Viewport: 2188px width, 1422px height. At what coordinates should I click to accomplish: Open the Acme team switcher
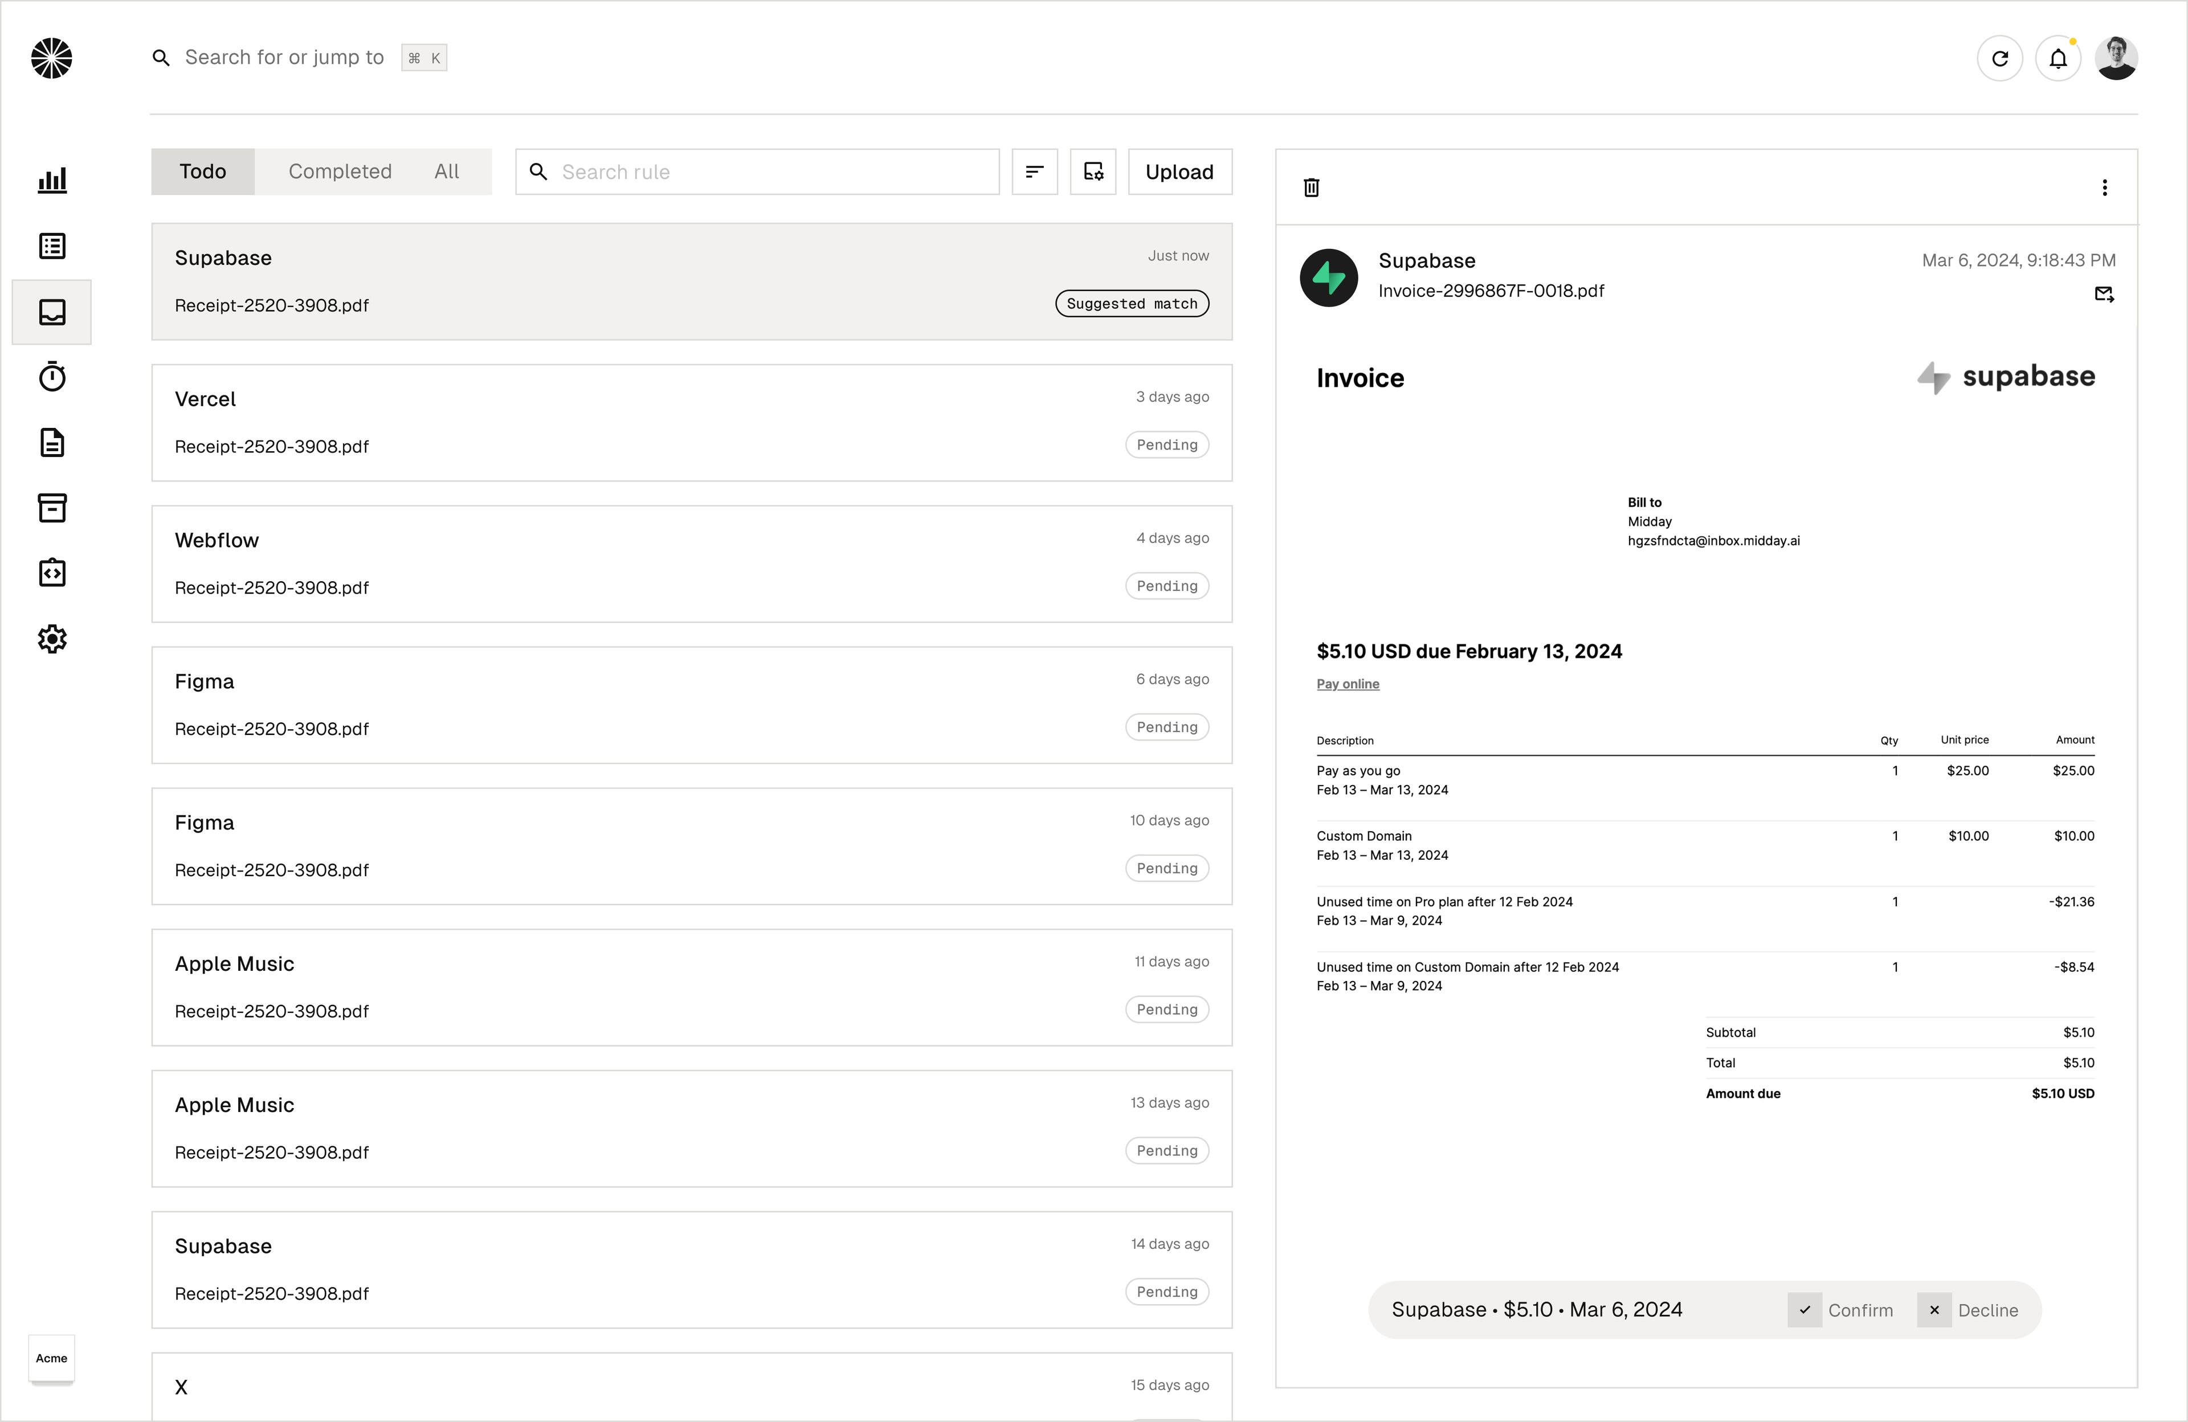tap(51, 1358)
